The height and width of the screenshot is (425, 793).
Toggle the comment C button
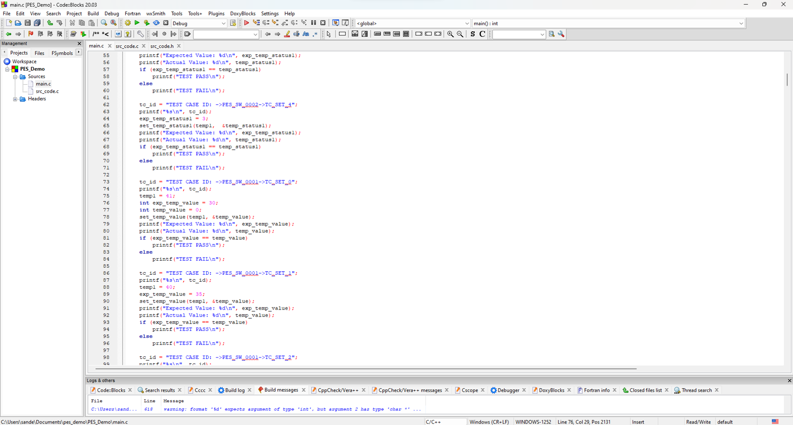(x=482, y=34)
